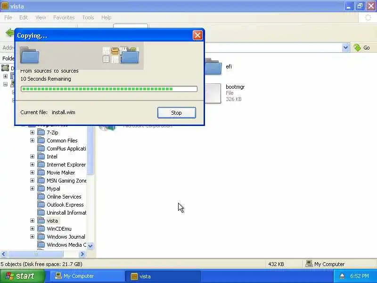Select WinCDEmu folder icon
377x283 pixels.
tap(41, 228)
